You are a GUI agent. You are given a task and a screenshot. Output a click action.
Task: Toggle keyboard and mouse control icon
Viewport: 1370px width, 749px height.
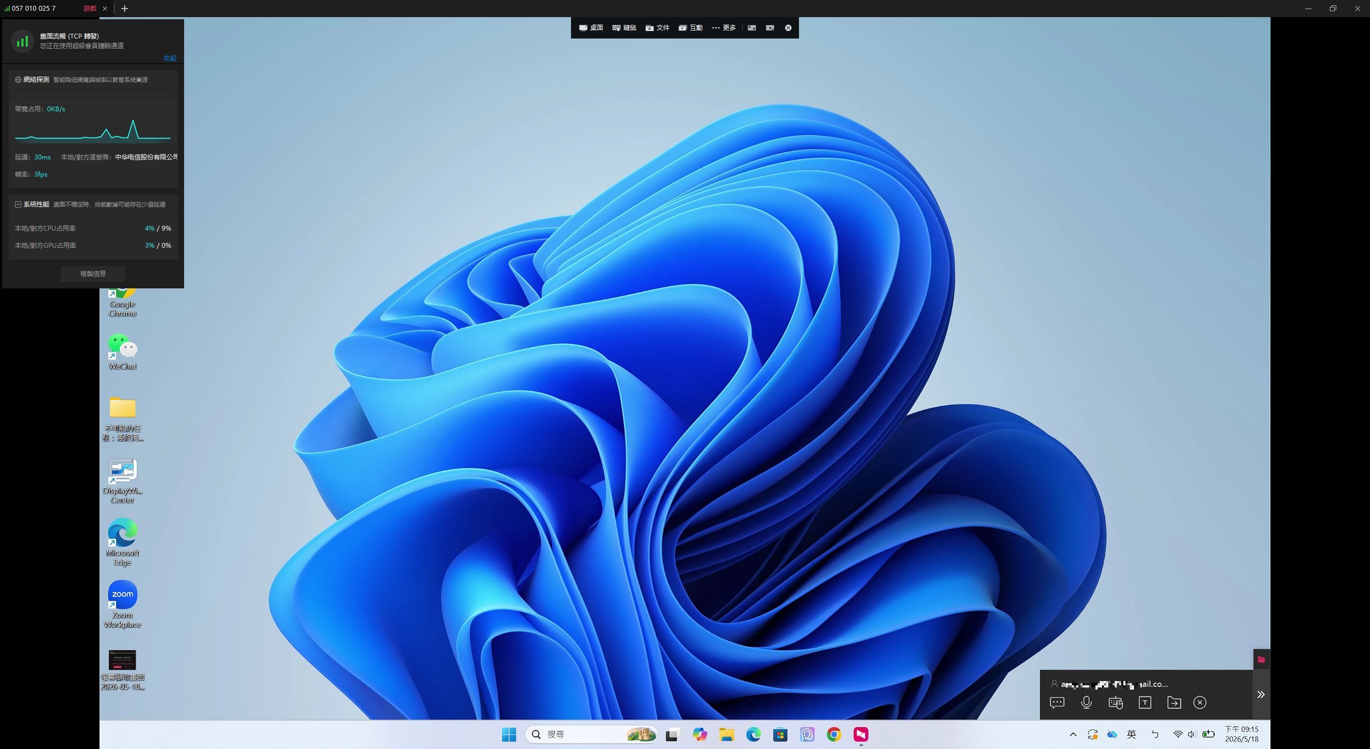point(1116,702)
